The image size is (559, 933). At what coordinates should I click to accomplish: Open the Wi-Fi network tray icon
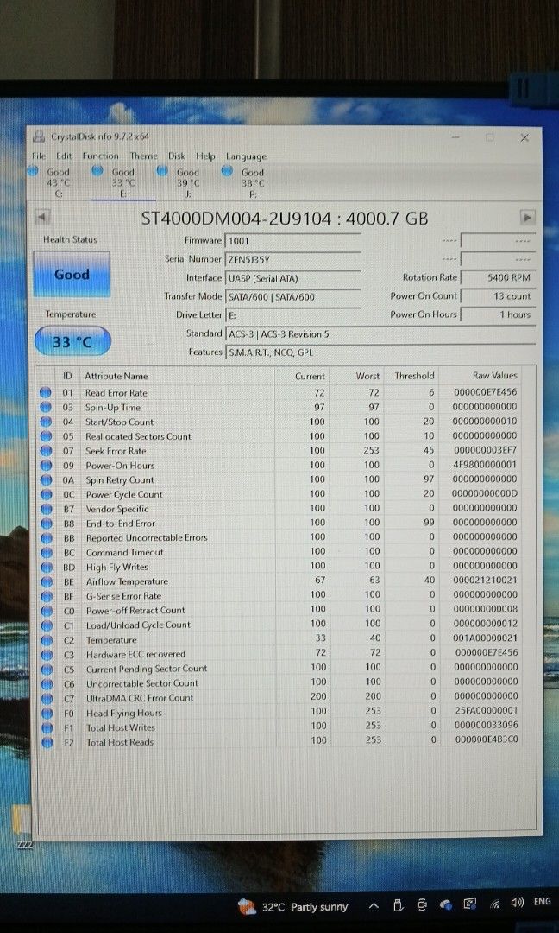tap(494, 904)
